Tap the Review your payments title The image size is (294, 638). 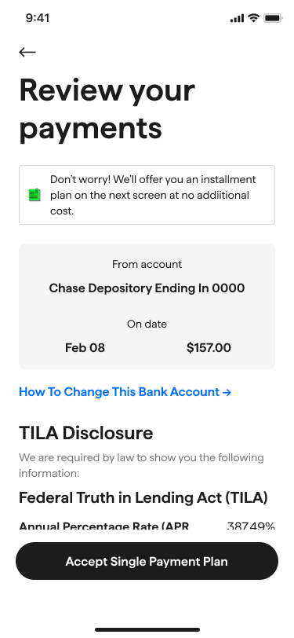107,108
